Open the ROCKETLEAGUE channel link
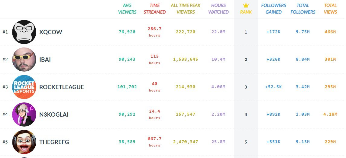The width and height of the screenshot is (346, 158). (62, 87)
